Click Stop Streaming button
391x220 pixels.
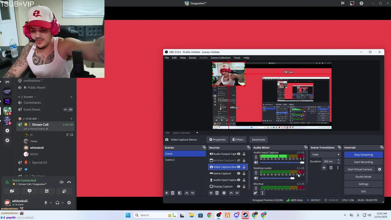click(363, 155)
